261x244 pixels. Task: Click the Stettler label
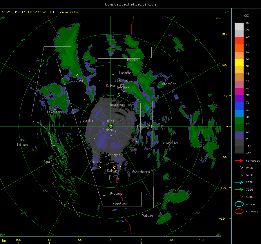point(169,84)
